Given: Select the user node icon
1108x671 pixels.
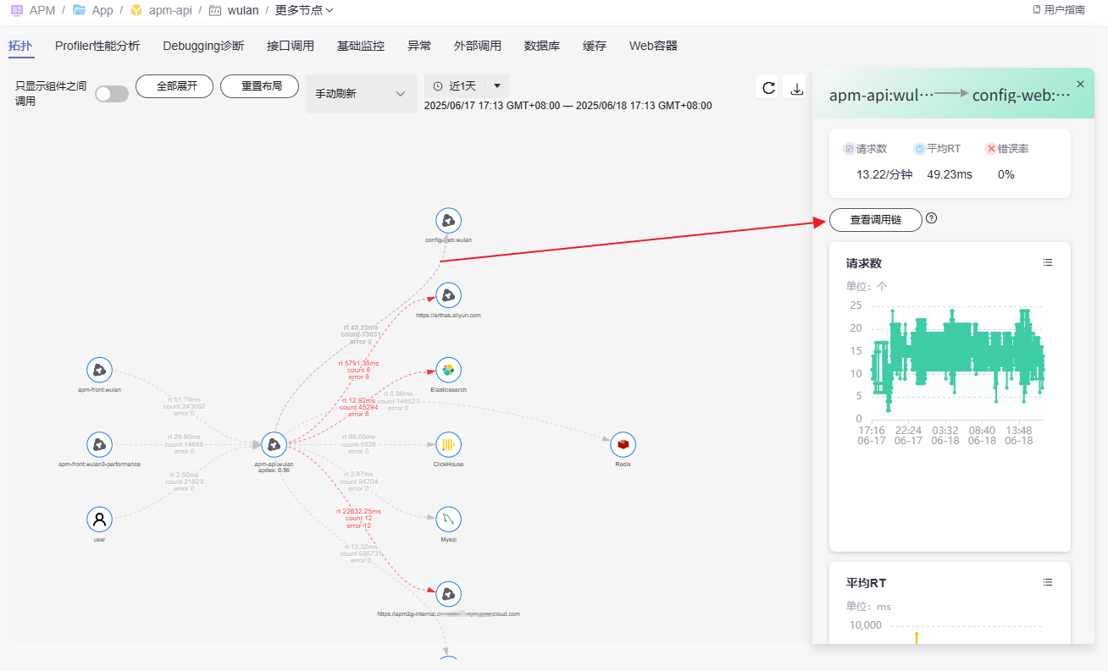Looking at the screenshot, I should 100,519.
